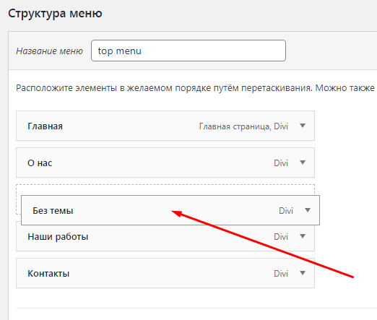This screenshot has width=377, height=320.
Task: Click the Divi label on Без темы item
Action: pos(286,211)
